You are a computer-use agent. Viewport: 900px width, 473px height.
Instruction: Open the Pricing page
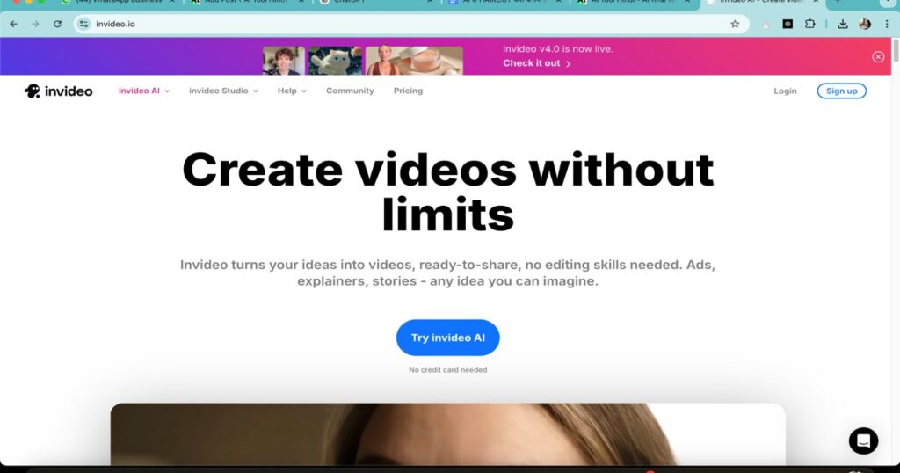pos(408,91)
